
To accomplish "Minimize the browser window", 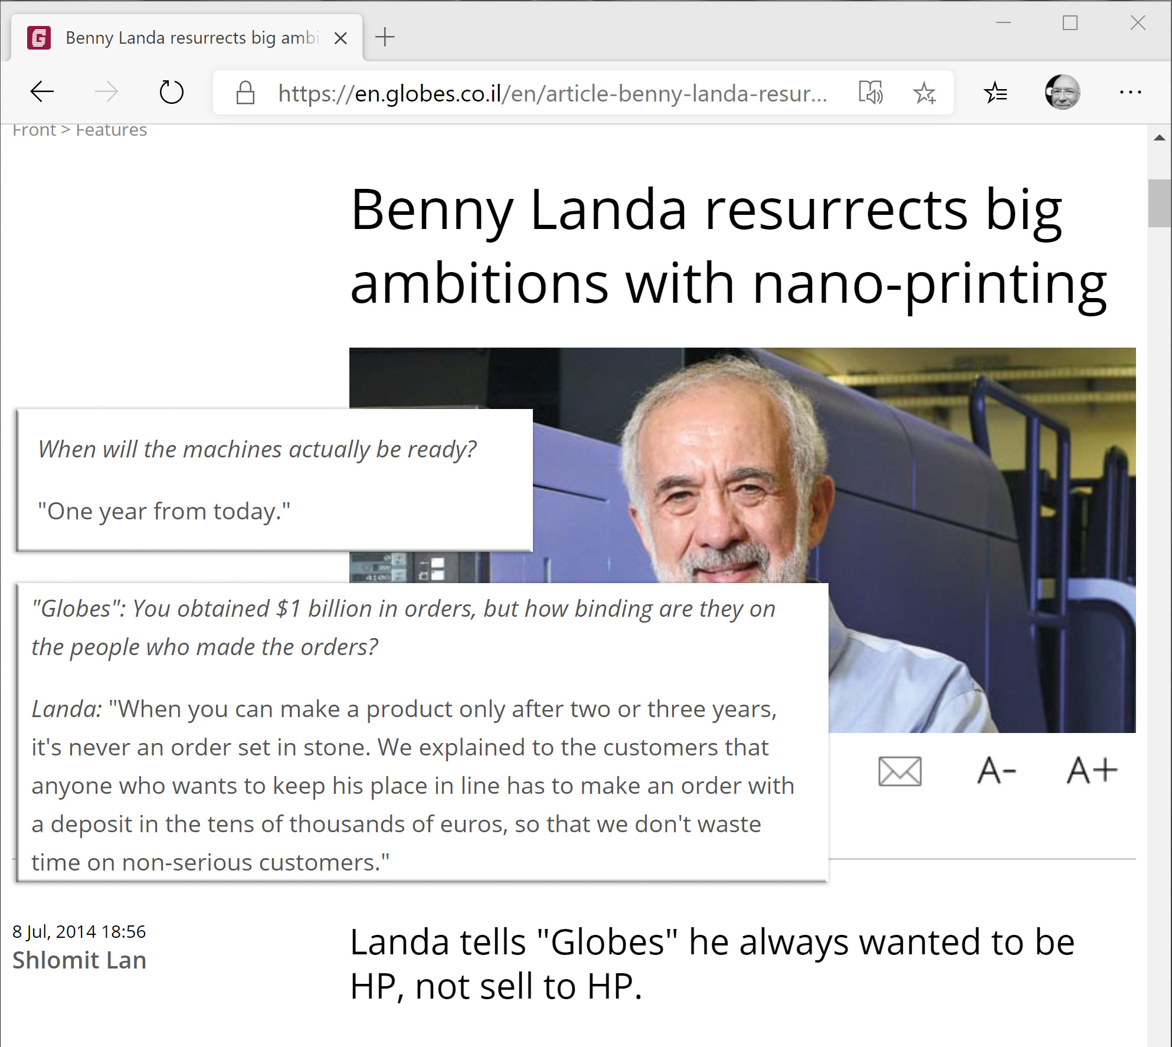I will coord(1004,22).
